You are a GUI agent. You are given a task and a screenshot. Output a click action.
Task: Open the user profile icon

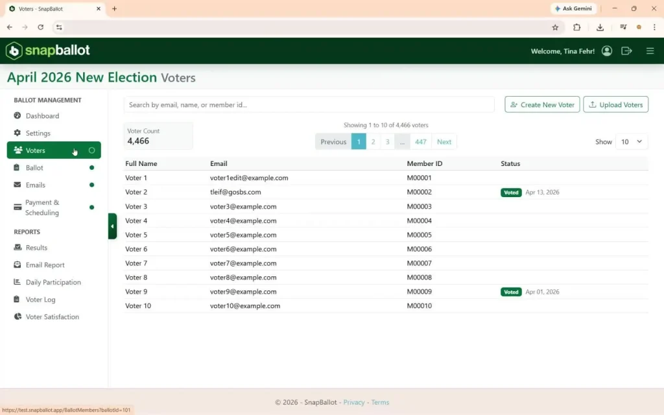(607, 51)
